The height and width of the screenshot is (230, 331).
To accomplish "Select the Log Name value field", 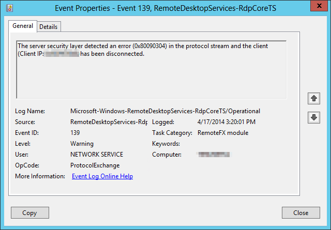I will (165, 111).
